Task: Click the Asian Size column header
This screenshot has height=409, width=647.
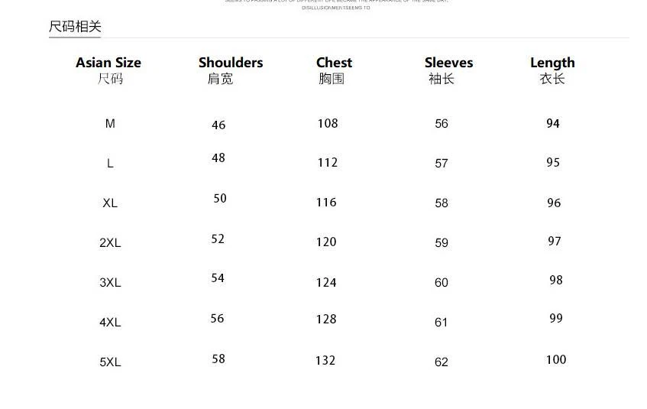Action: click(108, 63)
